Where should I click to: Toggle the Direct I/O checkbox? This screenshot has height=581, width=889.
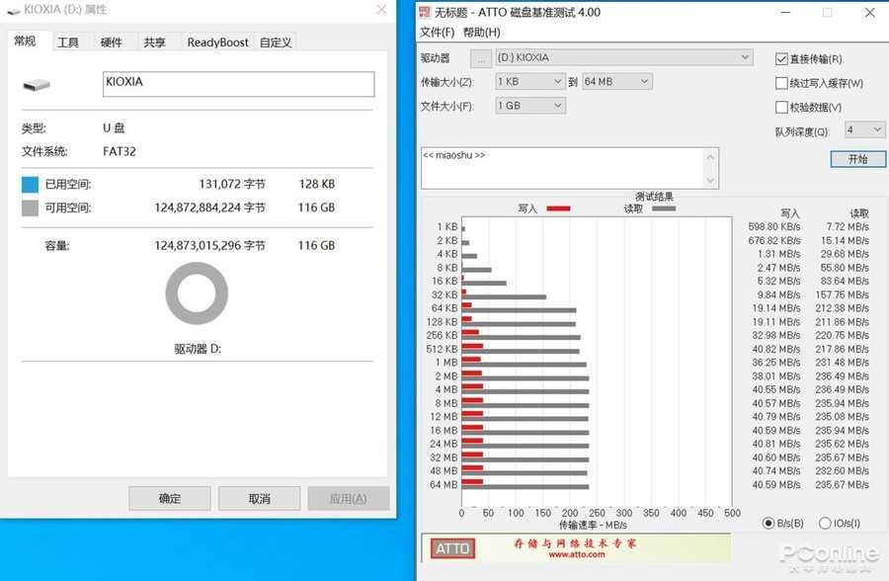(781, 59)
